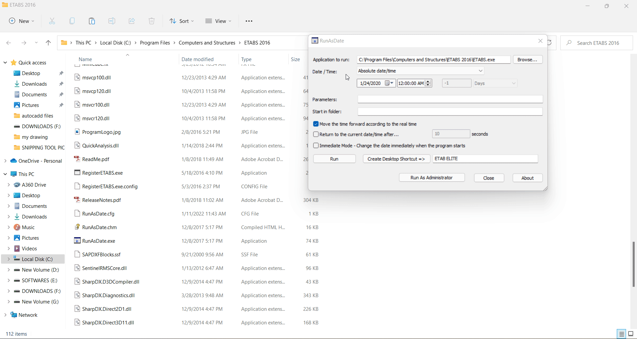Click the Music icon in sidebar
The image size is (637, 339).
tap(17, 227)
